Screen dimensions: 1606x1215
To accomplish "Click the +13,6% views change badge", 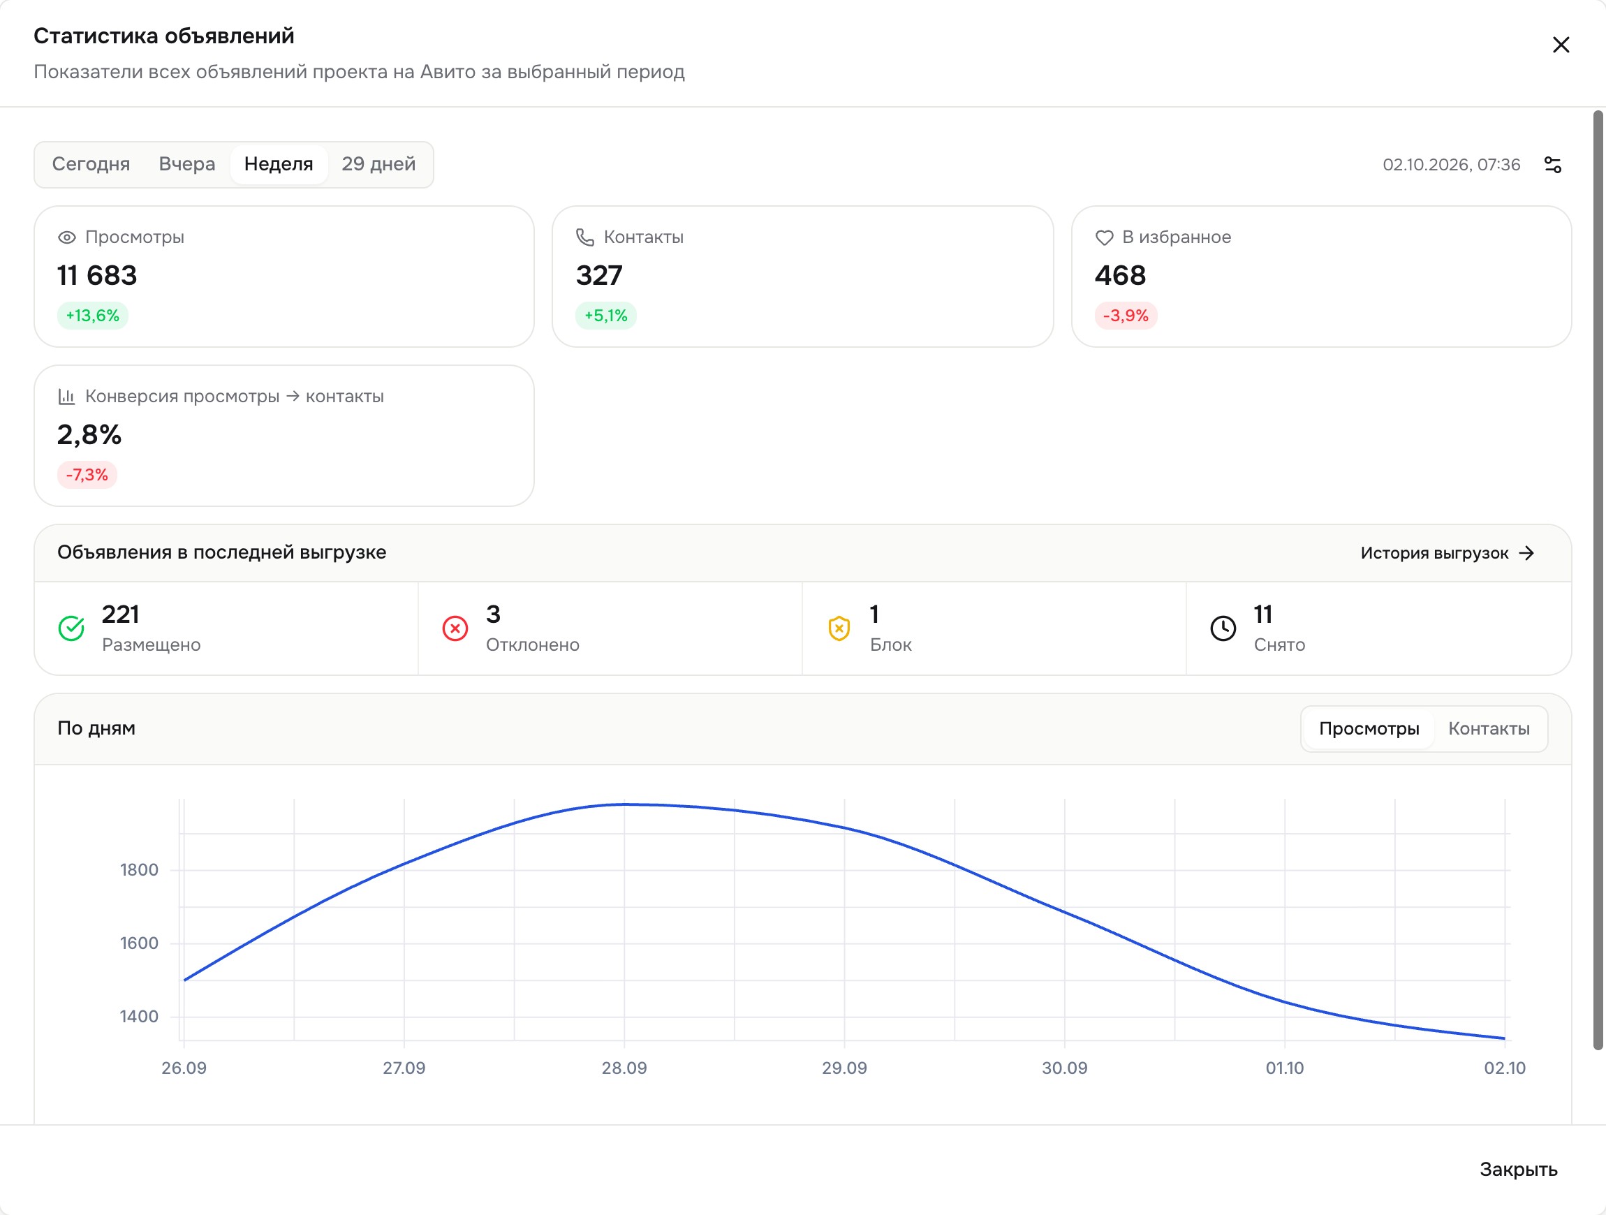I will point(93,316).
